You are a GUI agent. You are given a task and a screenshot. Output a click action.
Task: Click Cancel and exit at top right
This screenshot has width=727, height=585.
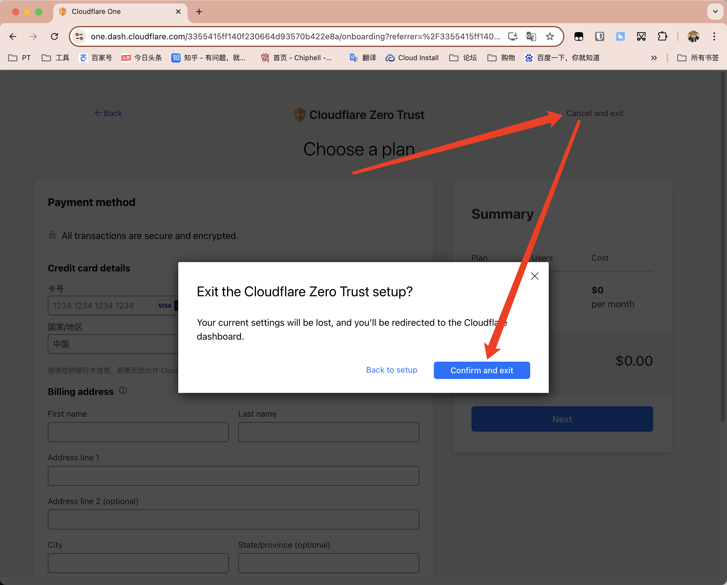click(x=594, y=113)
